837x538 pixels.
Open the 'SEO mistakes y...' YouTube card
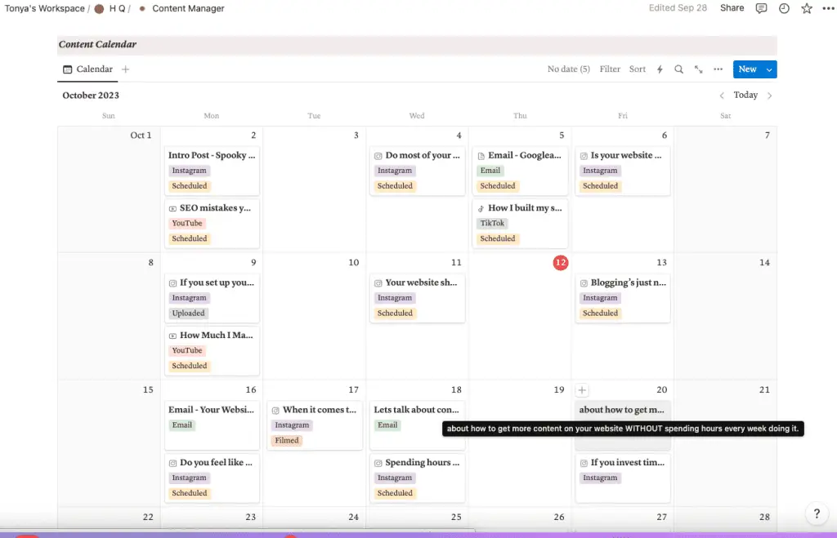[212, 224]
